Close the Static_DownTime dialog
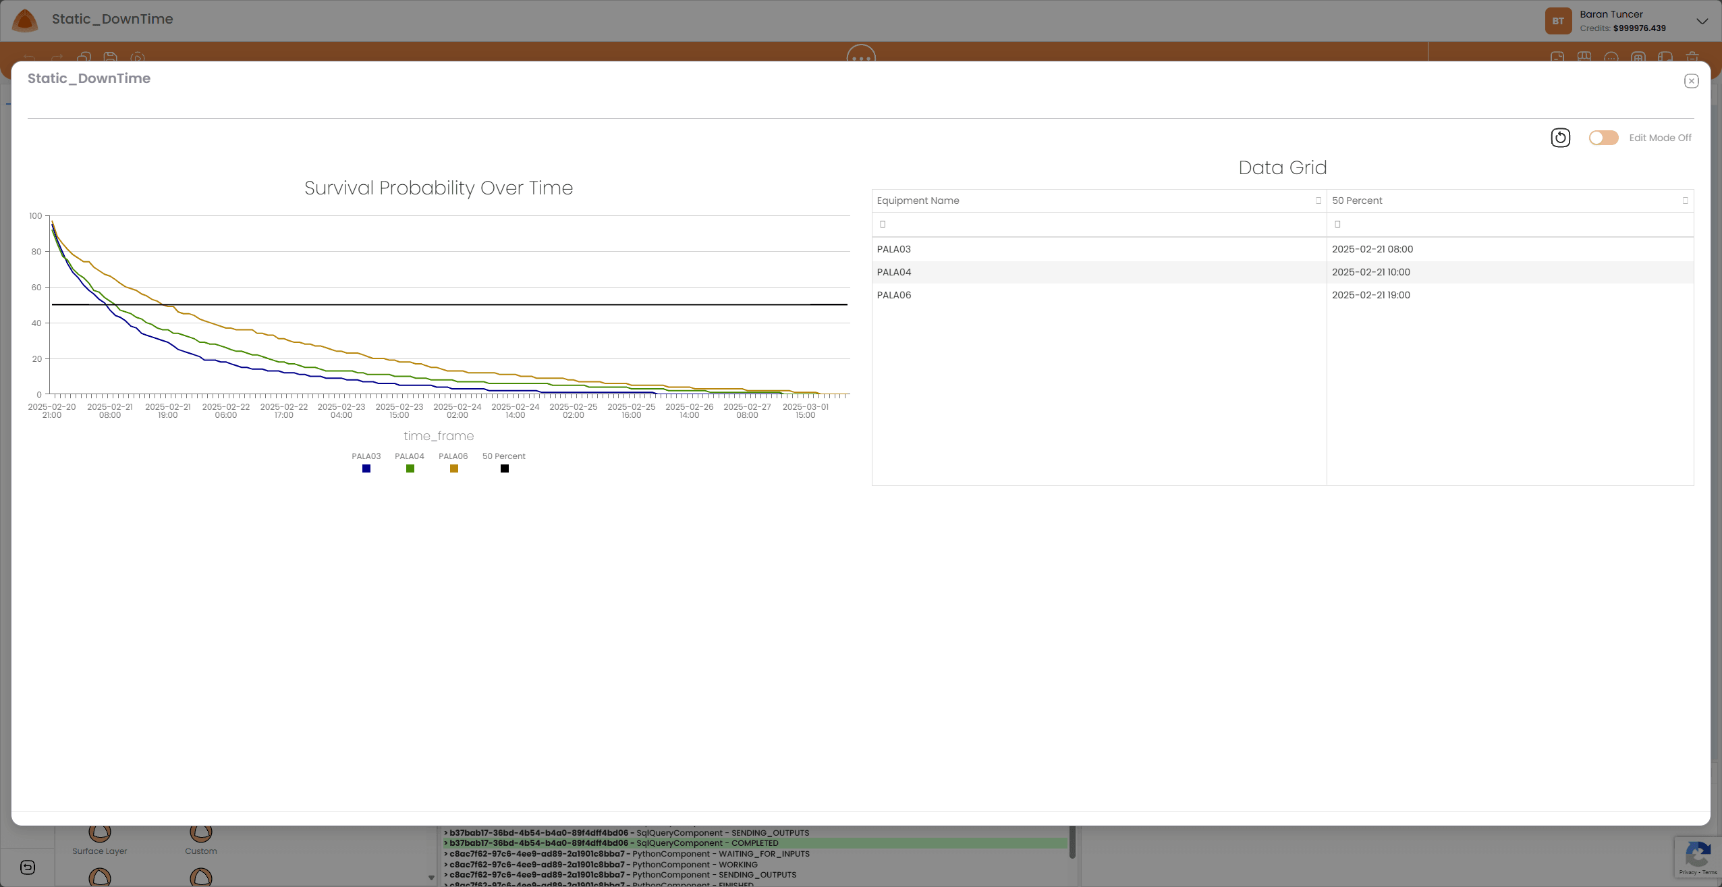Viewport: 1722px width, 887px height. [1691, 80]
